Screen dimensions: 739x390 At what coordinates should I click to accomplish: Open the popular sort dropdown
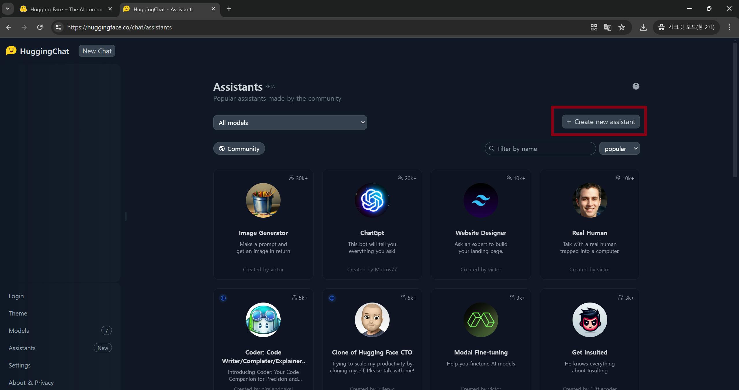click(619, 149)
